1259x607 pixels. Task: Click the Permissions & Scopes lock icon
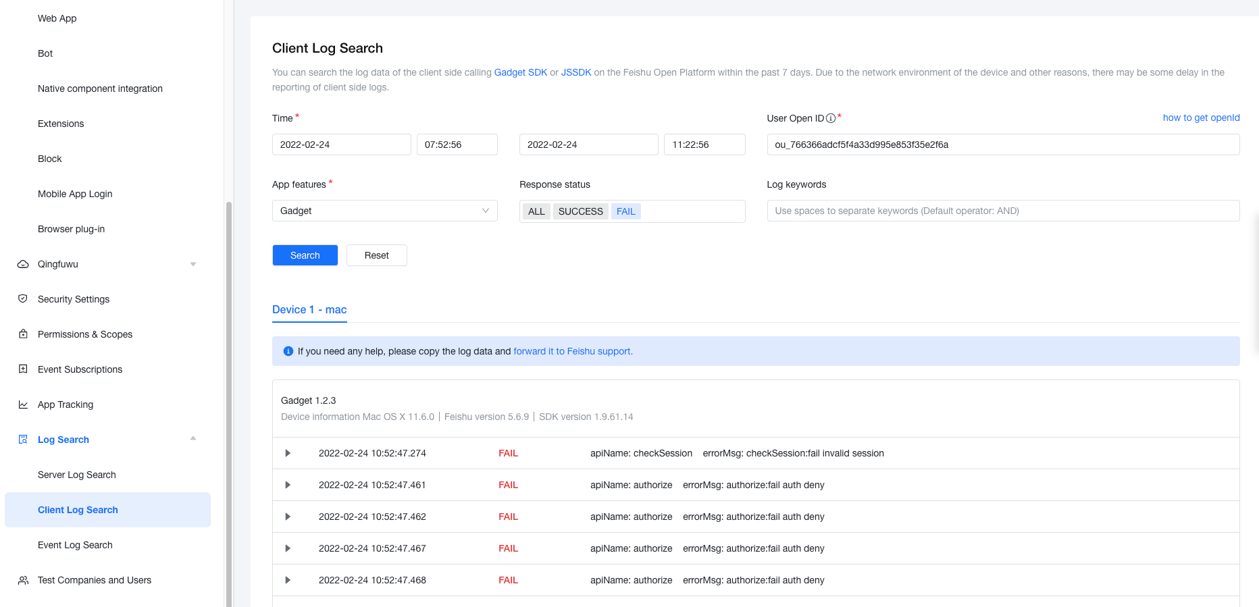coord(23,334)
